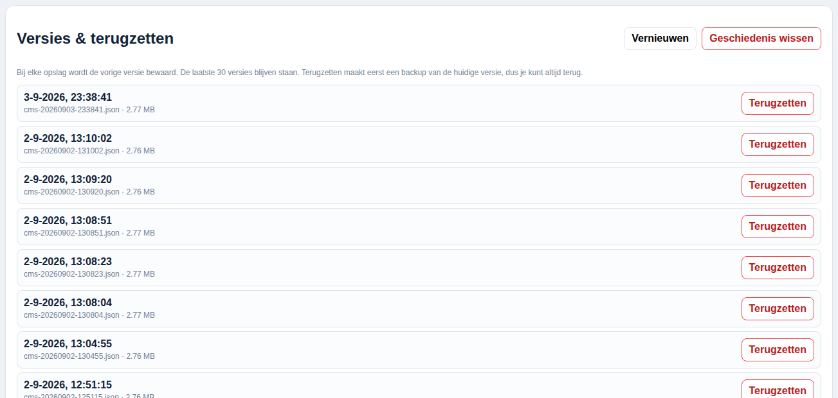Click the timestamp 2-9-2026, 13:08:04
Image resolution: width=838 pixels, height=398 pixels.
tap(68, 303)
